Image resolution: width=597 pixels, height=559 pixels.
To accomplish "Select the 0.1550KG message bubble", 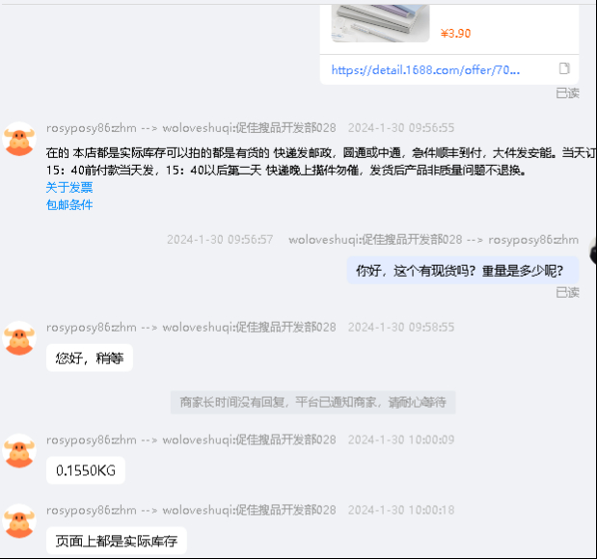I will click(86, 470).
